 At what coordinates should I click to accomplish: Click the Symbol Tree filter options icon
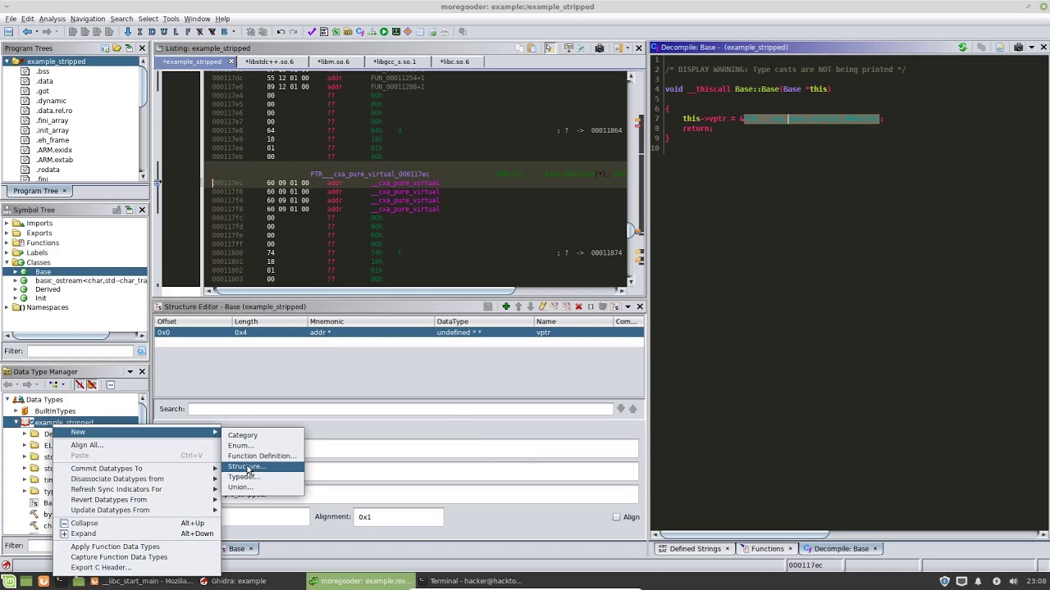coord(141,352)
